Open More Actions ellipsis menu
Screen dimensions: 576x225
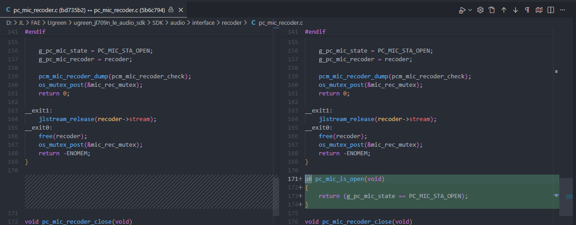coord(562,10)
